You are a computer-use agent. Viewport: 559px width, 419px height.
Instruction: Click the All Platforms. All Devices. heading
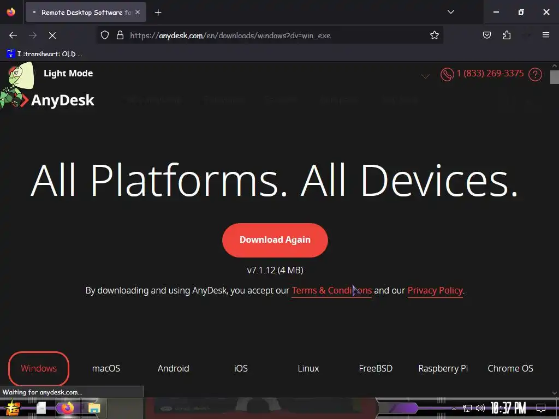[x=274, y=181]
